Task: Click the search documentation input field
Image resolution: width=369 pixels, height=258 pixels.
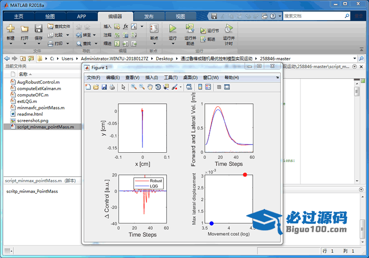Action: tap(314, 16)
